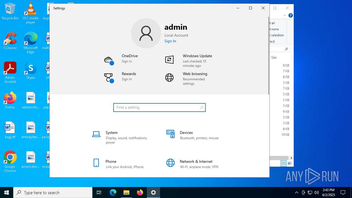Click the Firefox taskbar icon

click(140, 193)
